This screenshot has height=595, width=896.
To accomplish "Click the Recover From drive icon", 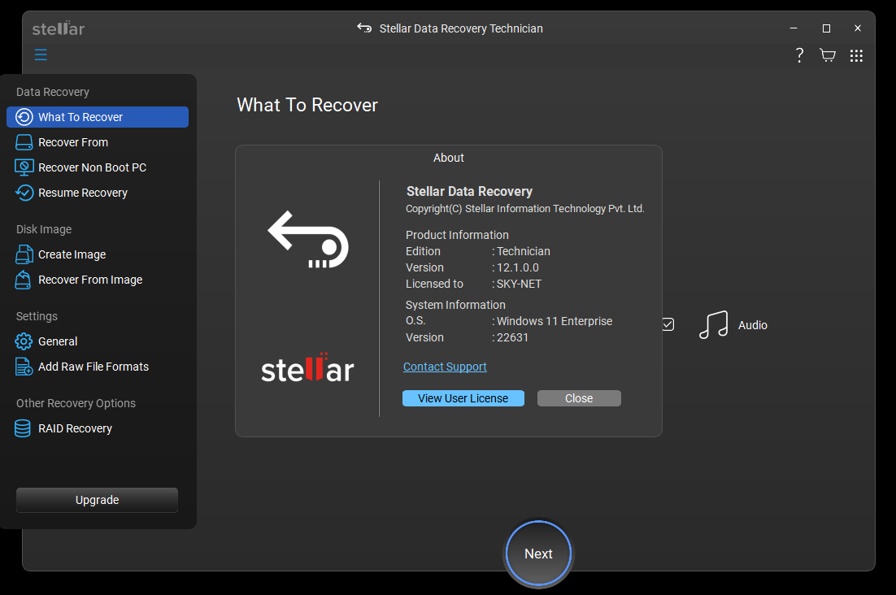I will tap(24, 142).
